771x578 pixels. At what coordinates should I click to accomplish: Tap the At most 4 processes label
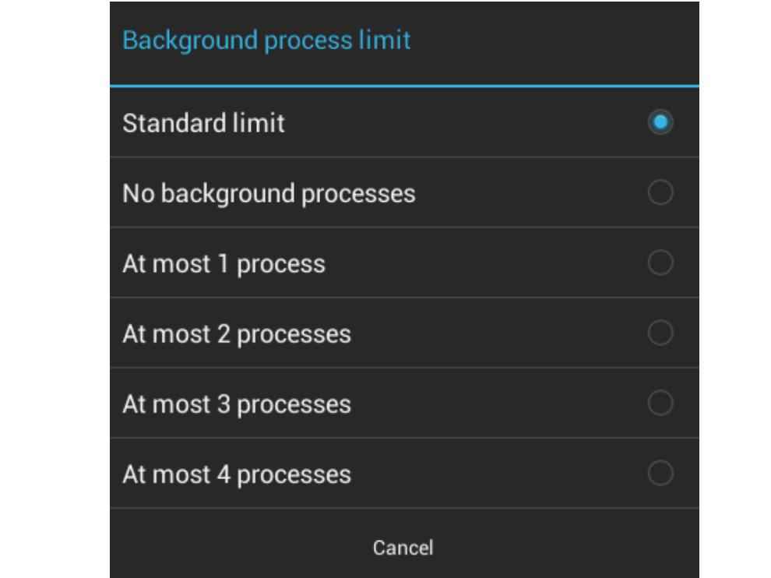237,475
